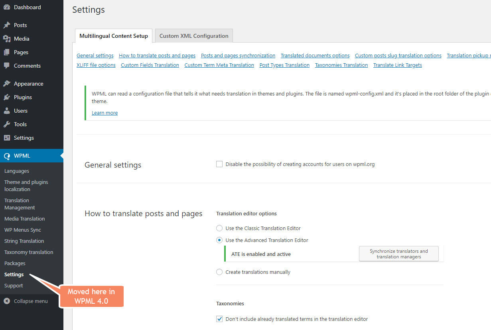Check Disable creating accounts on wpml.org
The image size is (491, 330).
[x=219, y=164]
